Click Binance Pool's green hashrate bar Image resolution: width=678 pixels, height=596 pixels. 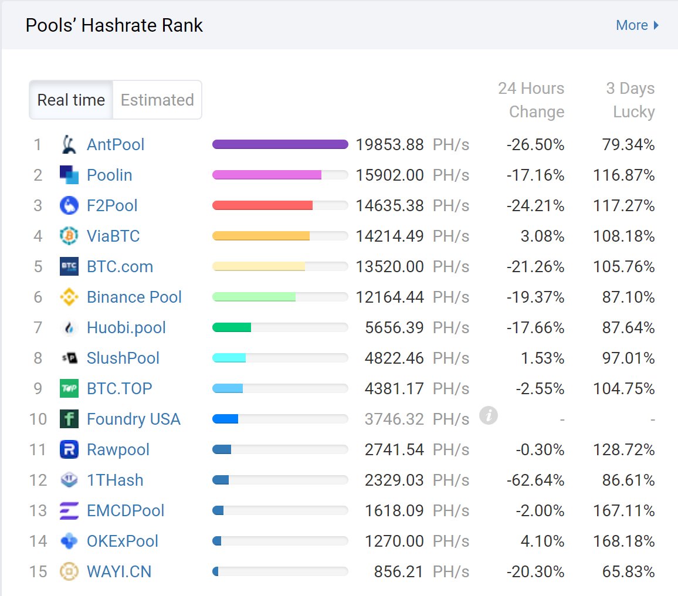pos(254,297)
